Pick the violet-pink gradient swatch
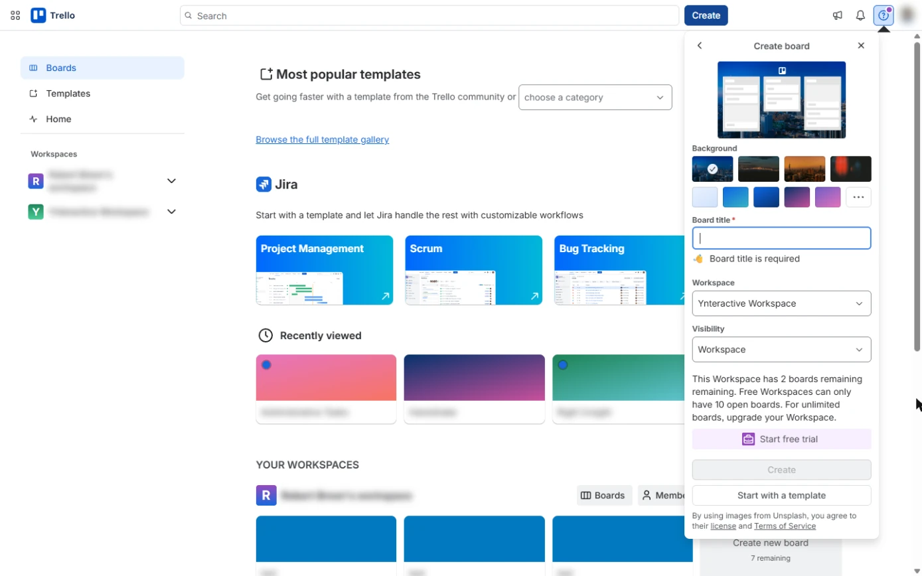Viewport: 922px width, 576px height. 828,197
